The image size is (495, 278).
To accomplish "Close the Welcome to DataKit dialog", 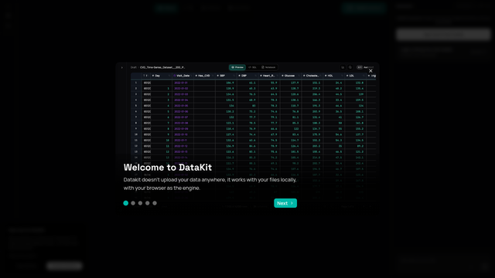I will click(370, 71).
